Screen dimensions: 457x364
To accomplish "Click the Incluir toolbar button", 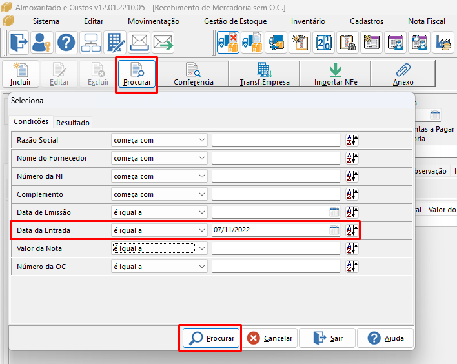I will click(x=21, y=74).
